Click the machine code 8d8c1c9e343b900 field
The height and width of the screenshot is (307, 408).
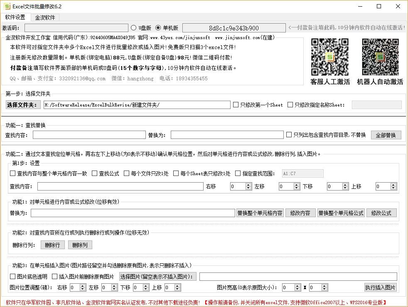(234, 28)
